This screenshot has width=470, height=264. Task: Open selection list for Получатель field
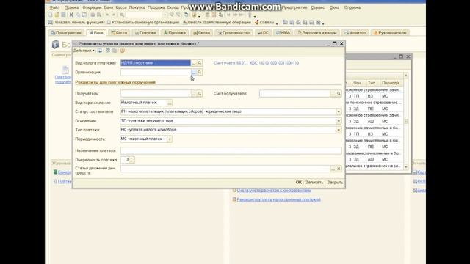click(x=194, y=93)
